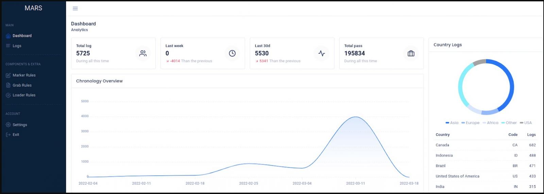This screenshot has width=544, height=194.
Task: Toggle the hamburger sidebar menu icon
Action: click(x=75, y=8)
